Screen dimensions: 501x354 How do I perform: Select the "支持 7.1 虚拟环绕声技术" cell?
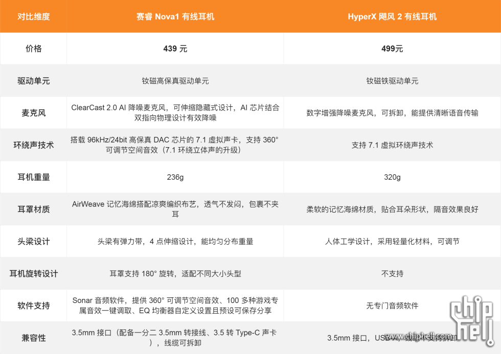tap(392, 145)
